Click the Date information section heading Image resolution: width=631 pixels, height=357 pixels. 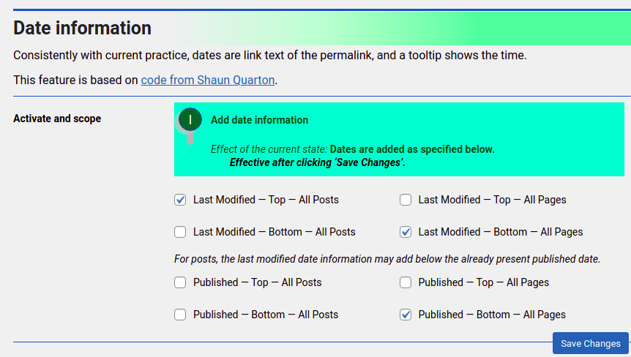[x=82, y=28]
